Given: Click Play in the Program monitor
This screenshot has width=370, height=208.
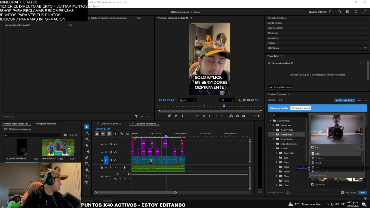Looking at the screenshot, I should [210, 116].
